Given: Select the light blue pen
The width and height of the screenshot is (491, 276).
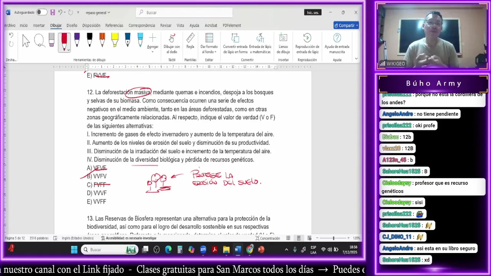Looking at the screenshot, I should (x=140, y=41).
